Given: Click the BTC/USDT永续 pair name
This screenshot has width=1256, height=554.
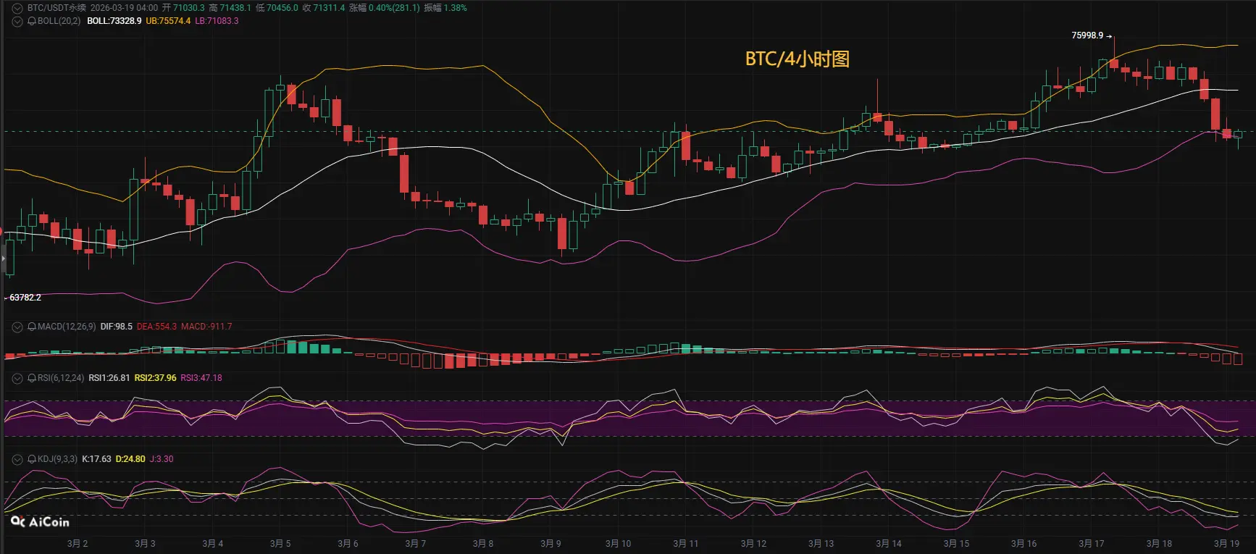Looking at the screenshot, I should click(56, 8).
